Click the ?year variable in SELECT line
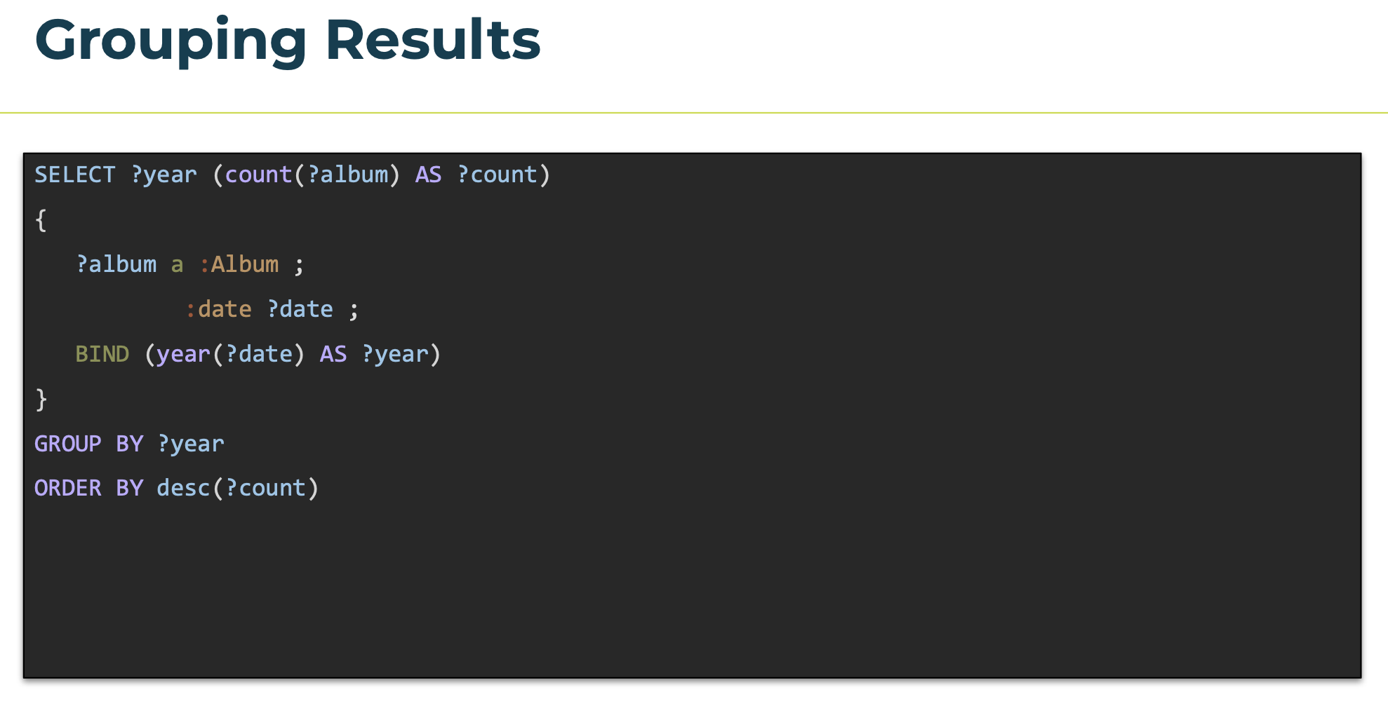 tap(164, 175)
